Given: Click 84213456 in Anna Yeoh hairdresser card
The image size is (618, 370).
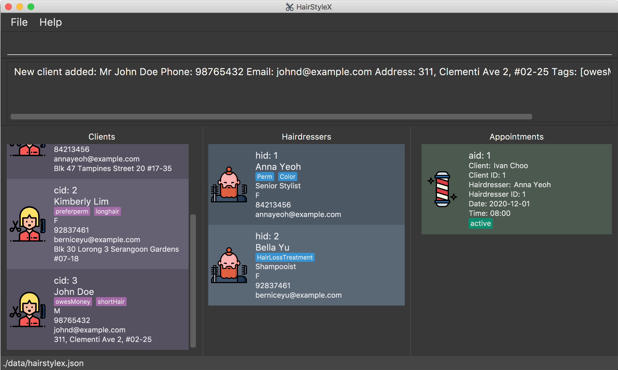Looking at the screenshot, I should coord(273,205).
